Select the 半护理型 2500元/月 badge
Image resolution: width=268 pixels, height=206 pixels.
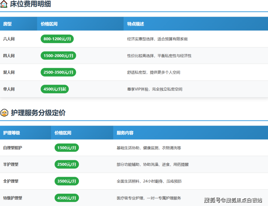67,164
